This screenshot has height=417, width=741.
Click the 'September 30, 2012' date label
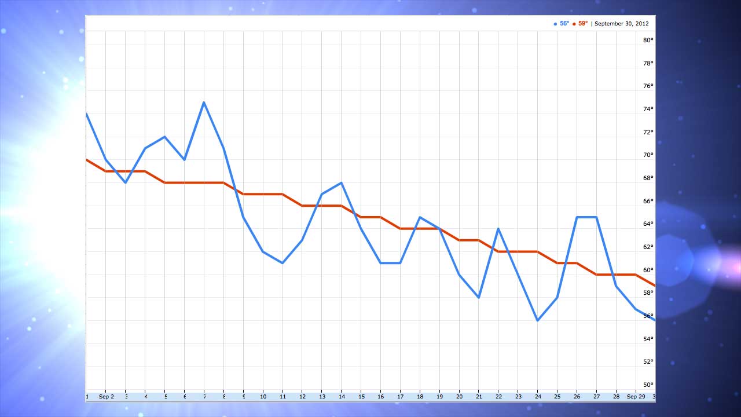[x=622, y=24]
